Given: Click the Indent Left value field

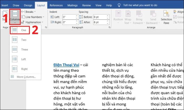Looking at the screenshot, I should pos(69,17).
